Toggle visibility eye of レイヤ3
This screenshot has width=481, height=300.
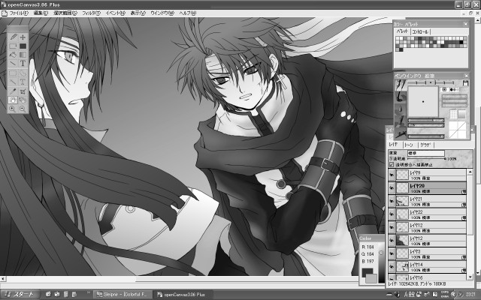click(392, 254)
